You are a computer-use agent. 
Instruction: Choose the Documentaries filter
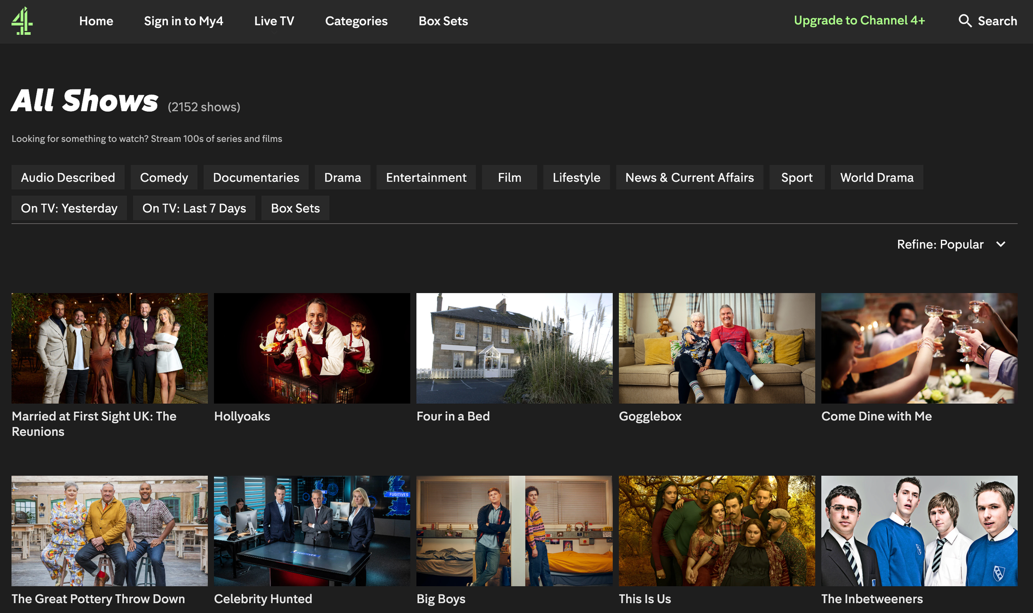256,177
